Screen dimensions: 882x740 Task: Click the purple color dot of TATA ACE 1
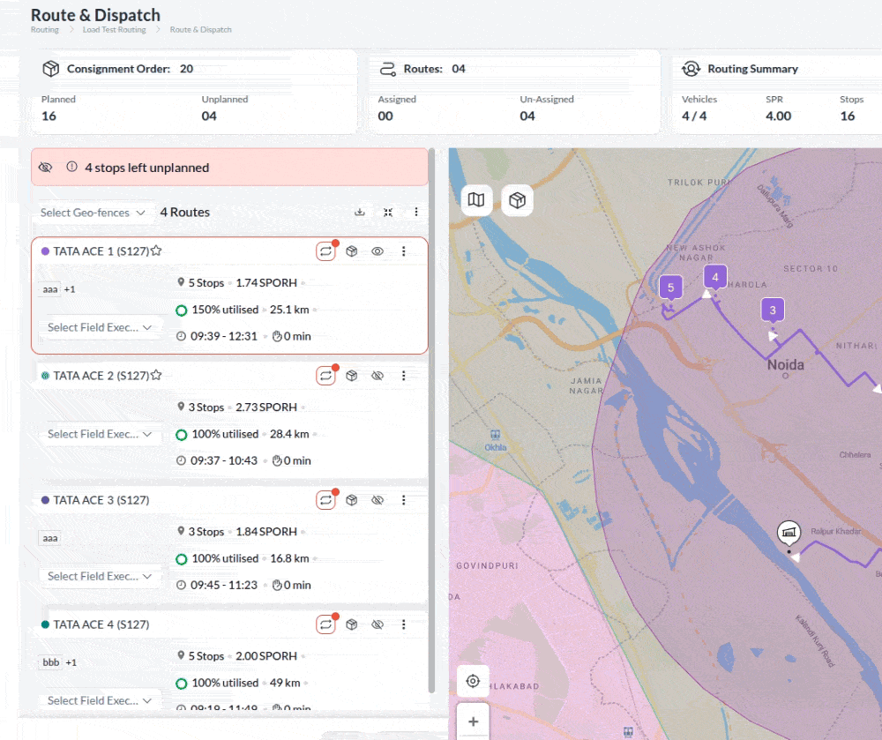[46, 251]
